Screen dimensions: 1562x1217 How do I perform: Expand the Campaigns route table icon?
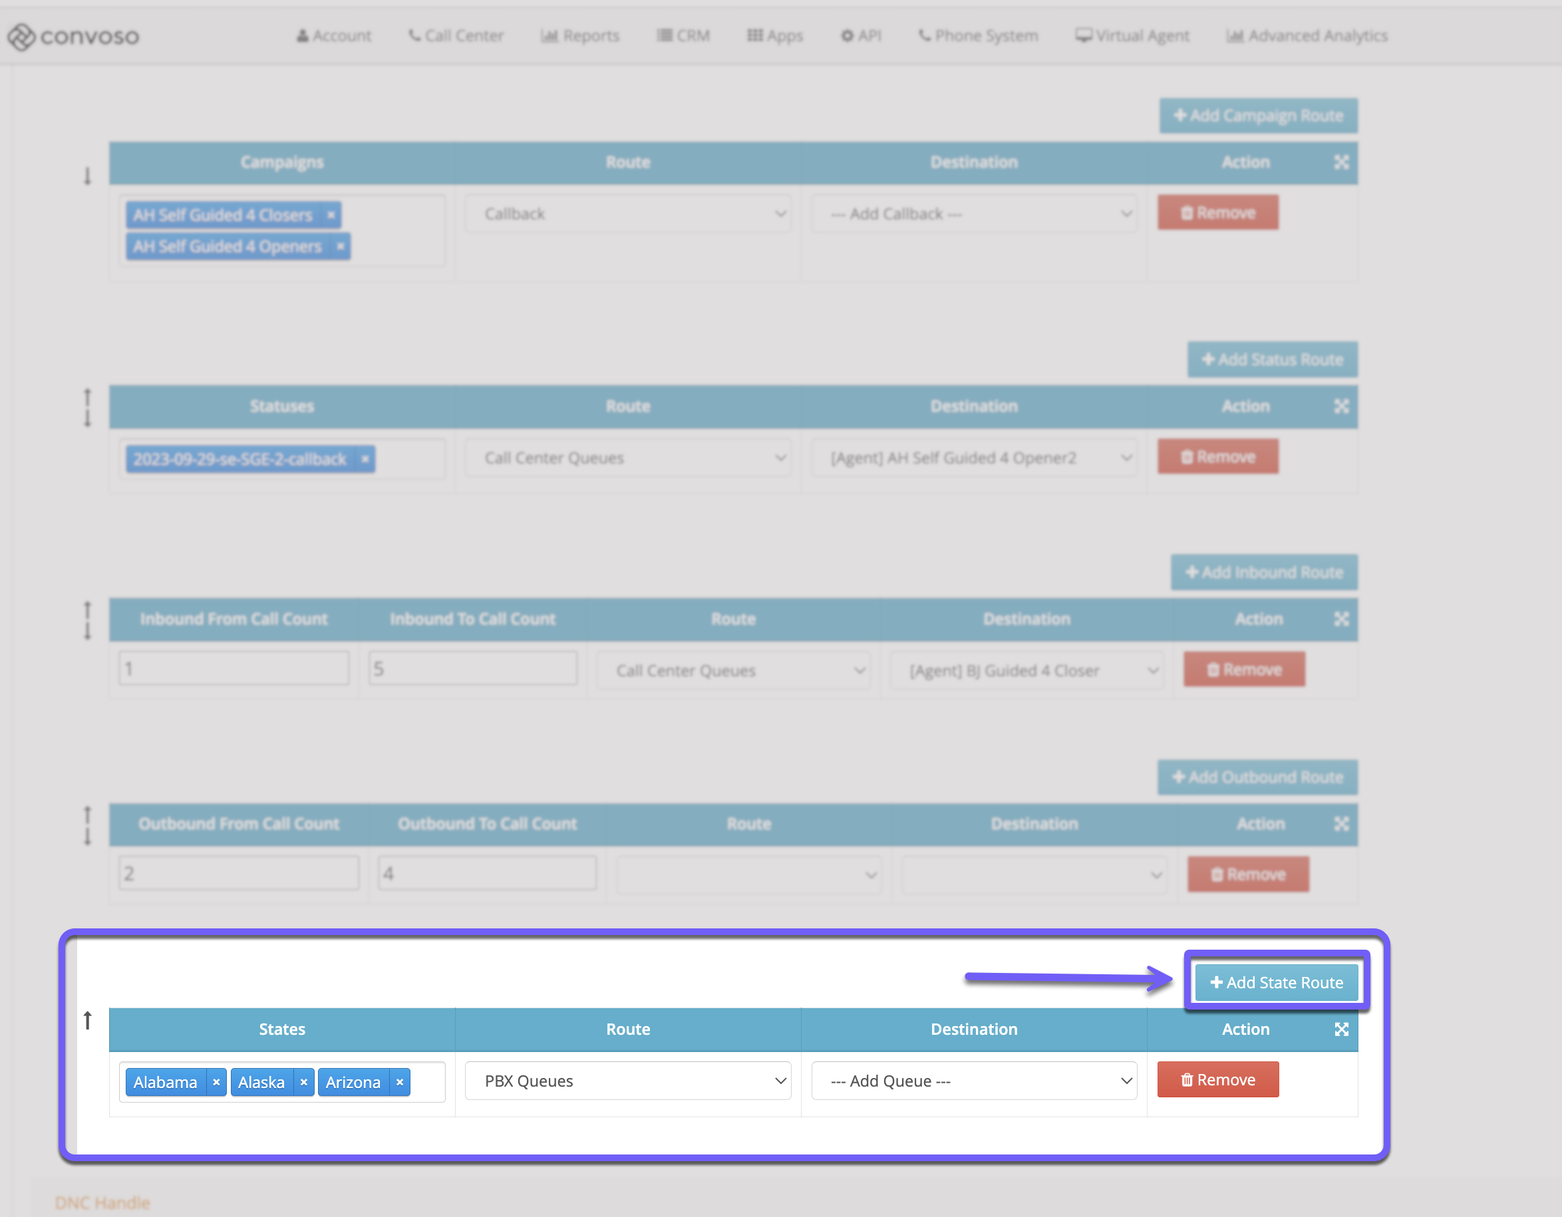pyautogui.click(x=1341, y=162)
